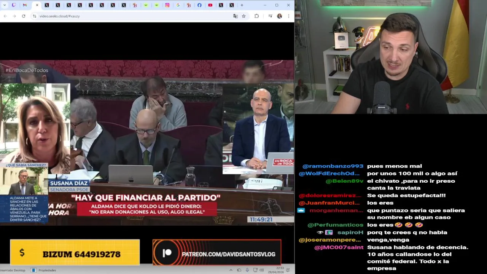Click the microphone tray icon
This screenshot has height=274, width=487.
(x=247, y=270)
